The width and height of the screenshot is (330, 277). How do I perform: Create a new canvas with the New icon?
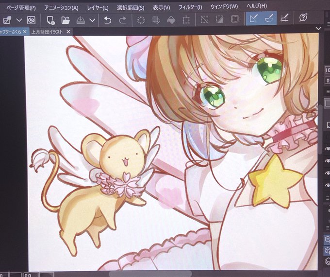tap(51, 20)
